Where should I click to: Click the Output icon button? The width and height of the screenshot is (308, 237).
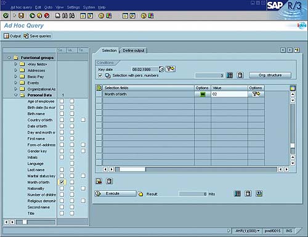click(12, 36)
